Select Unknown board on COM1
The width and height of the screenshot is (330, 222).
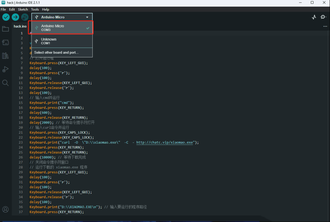62,41
